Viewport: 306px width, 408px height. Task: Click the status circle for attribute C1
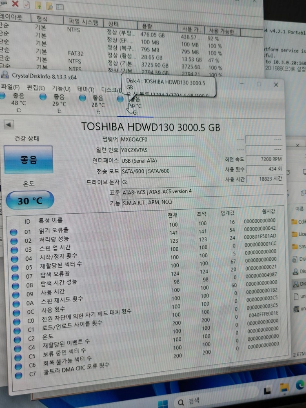17,330
